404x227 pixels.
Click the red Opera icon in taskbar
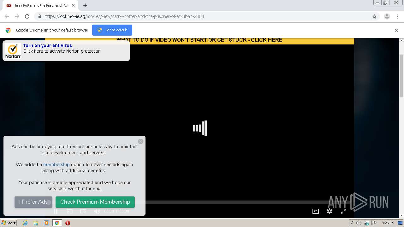point(68,223)
